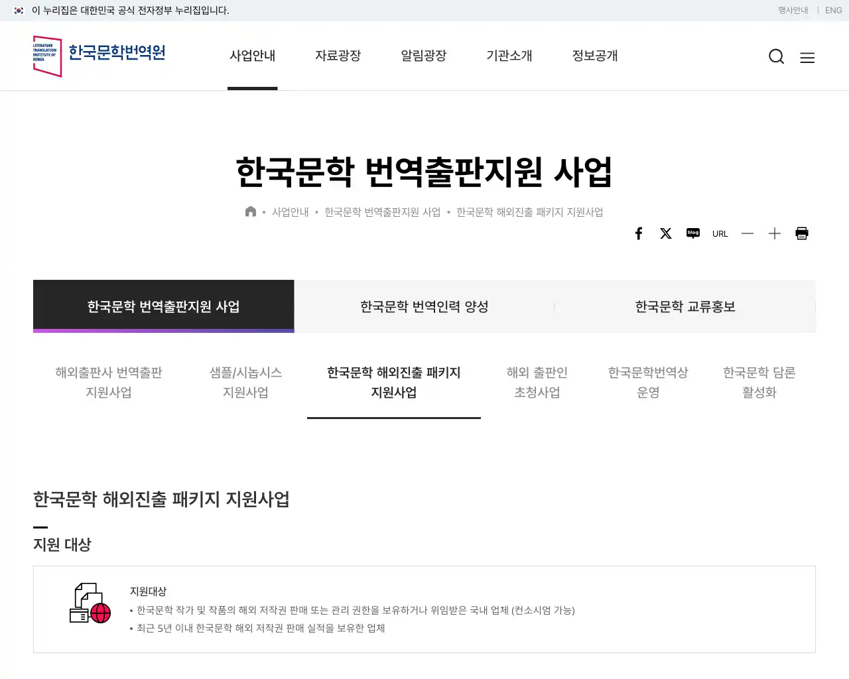Screen dimensions: 849x679
Task: Copy the page URL
Action: tap(720, 234)
